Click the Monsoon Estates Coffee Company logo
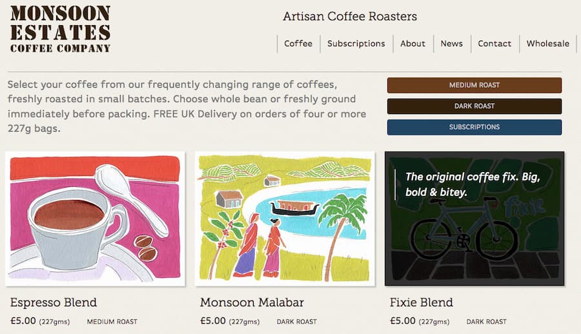 coord(61,29)
